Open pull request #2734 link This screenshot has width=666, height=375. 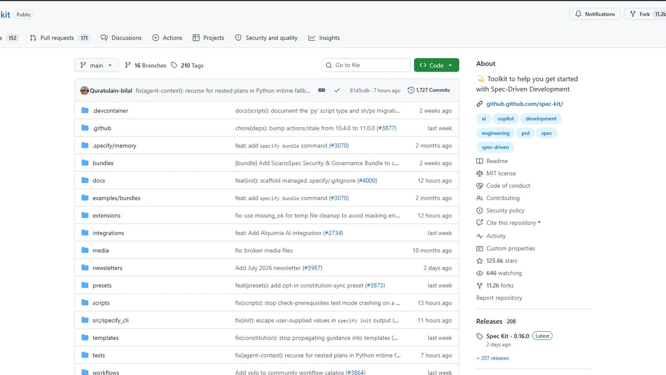333,233
